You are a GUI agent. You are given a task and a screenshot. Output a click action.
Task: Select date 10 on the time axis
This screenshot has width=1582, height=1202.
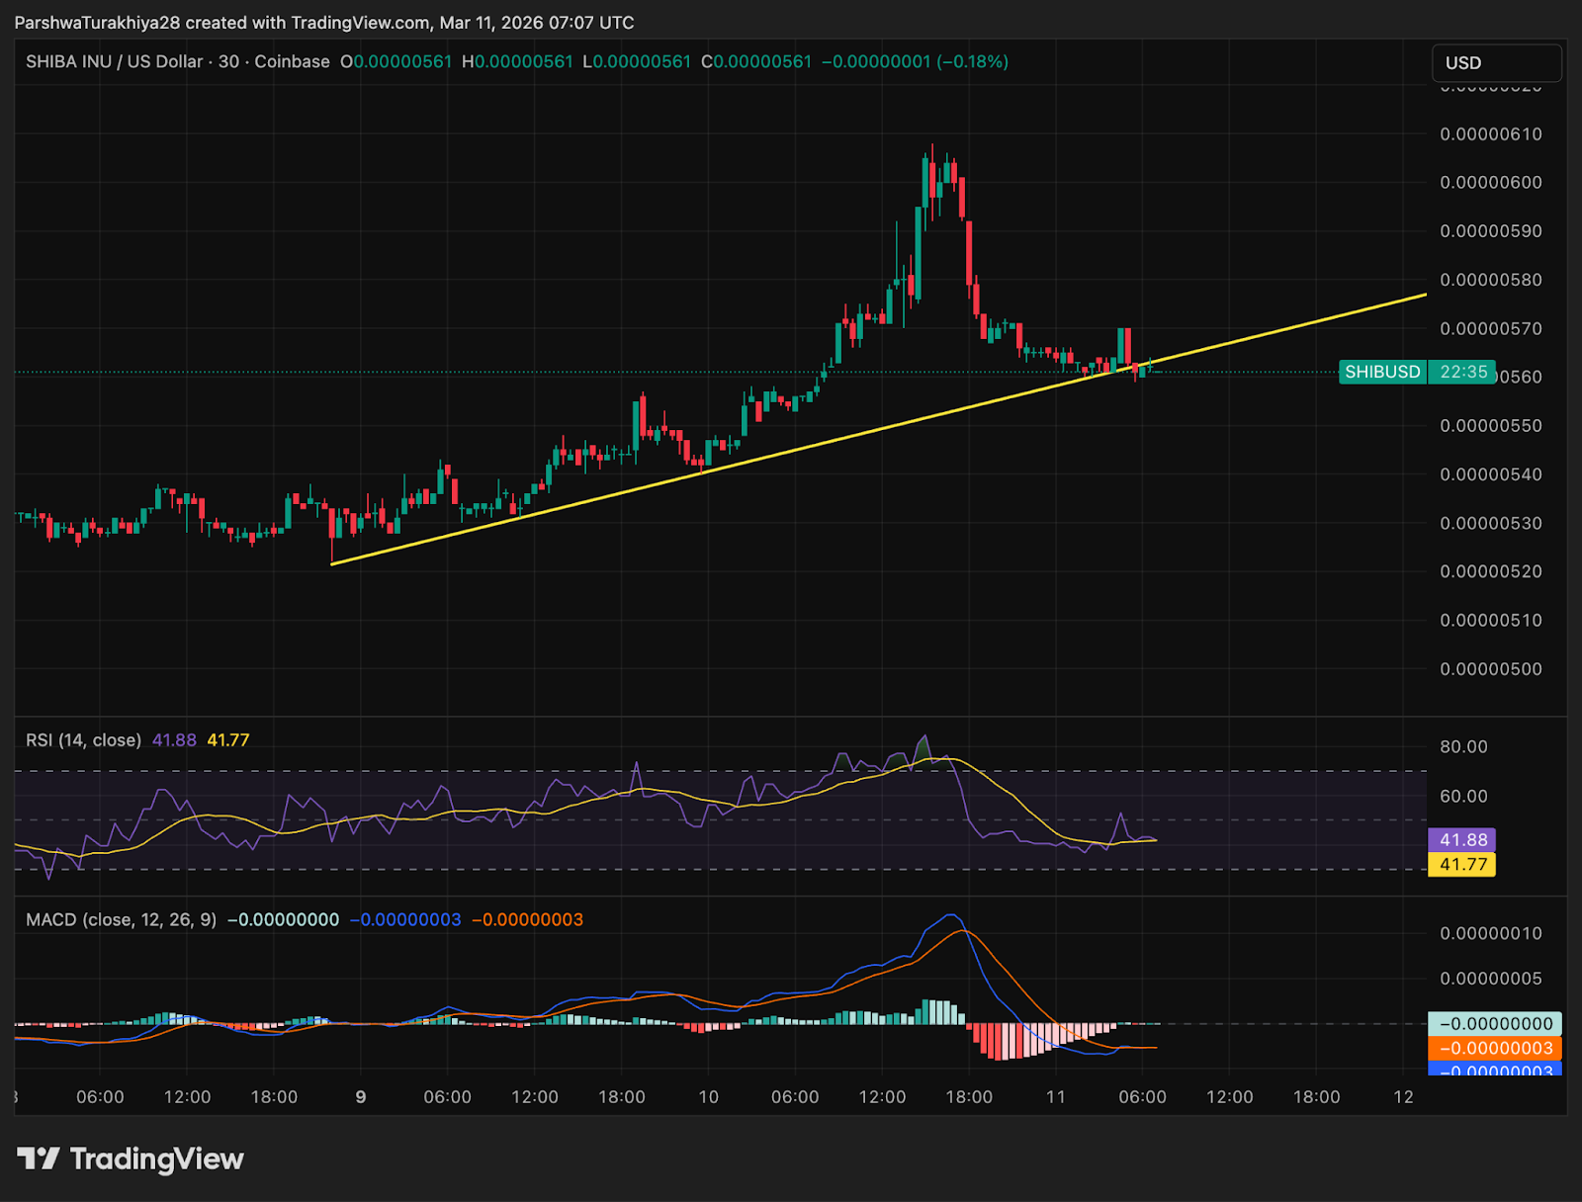[708, 1097]
